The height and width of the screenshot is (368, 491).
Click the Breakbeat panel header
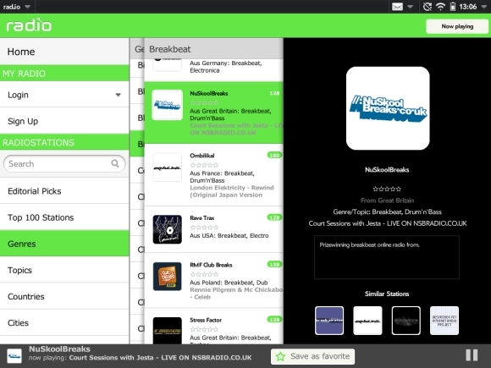click(213, 49)
